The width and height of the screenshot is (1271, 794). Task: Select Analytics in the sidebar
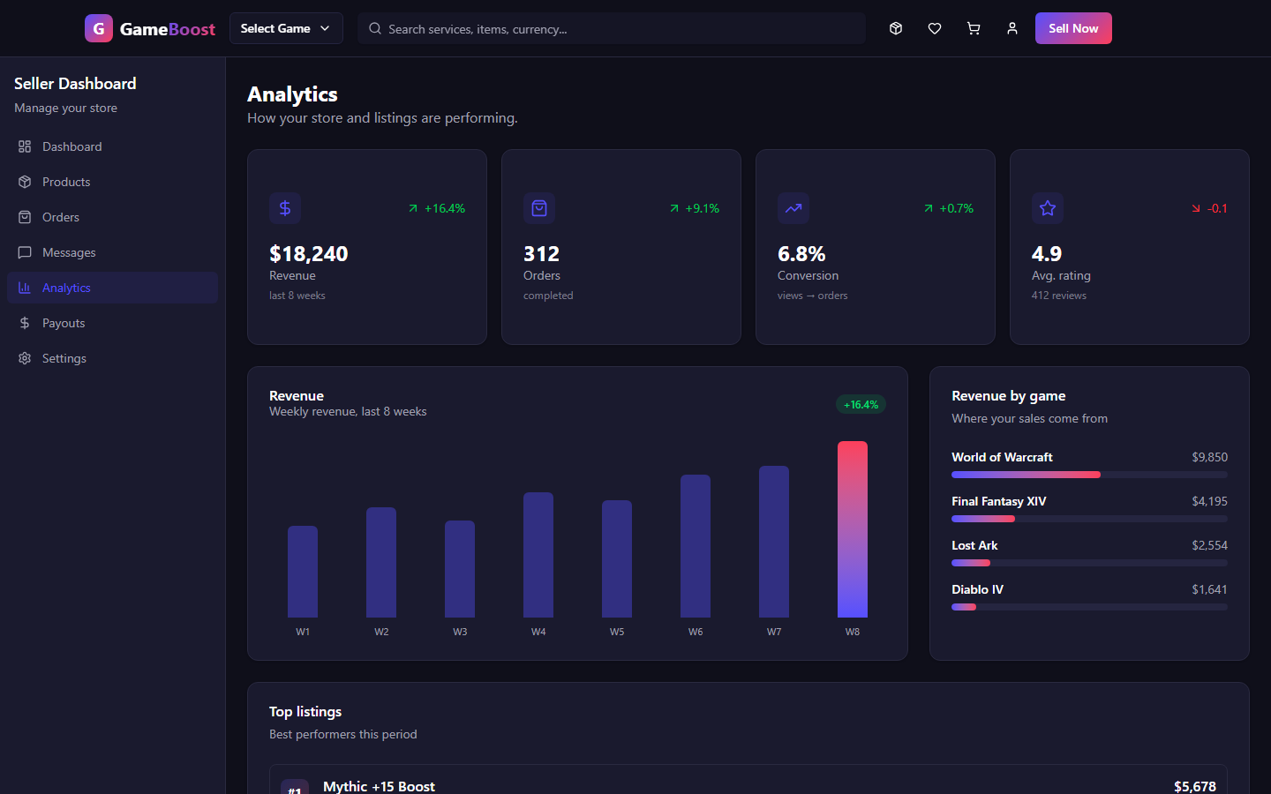[x=112, y=288]
